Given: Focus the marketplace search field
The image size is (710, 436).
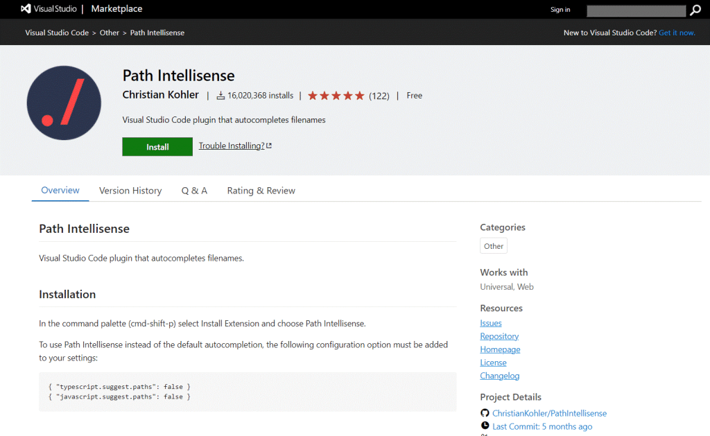Looking at the screenshot, I should click(637, 11).
